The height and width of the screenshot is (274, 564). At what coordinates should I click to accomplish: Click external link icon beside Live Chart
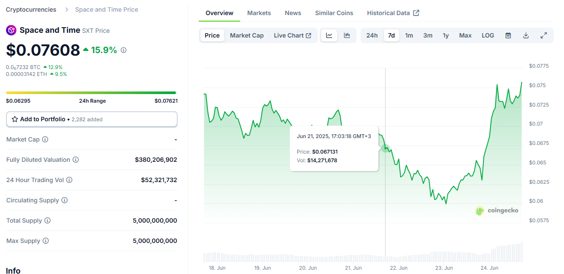309,35
